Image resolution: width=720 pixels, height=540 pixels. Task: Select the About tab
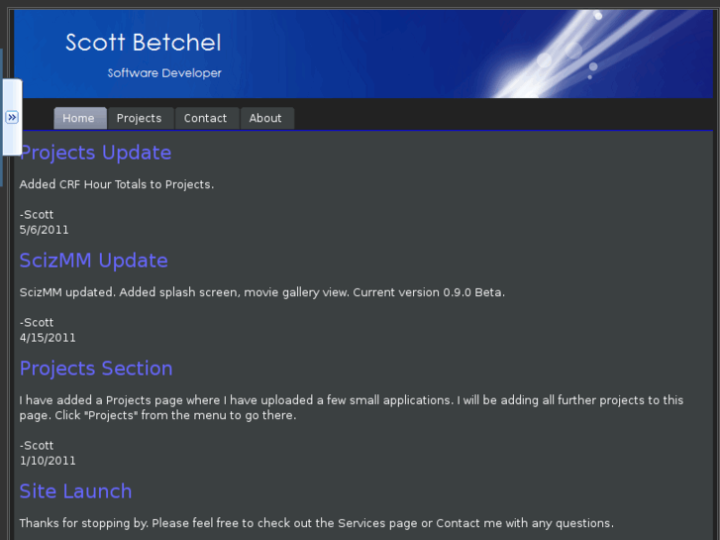coord(265,118)
